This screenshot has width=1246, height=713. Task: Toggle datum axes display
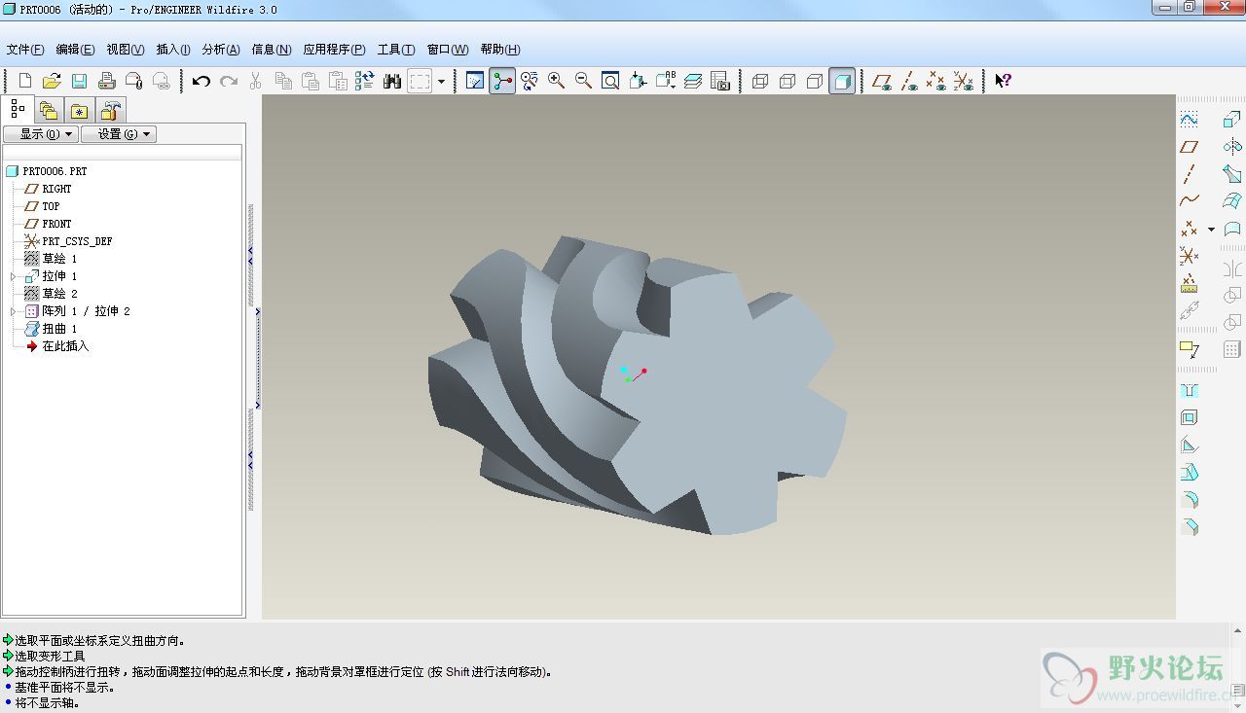click(x=909, y=81)
